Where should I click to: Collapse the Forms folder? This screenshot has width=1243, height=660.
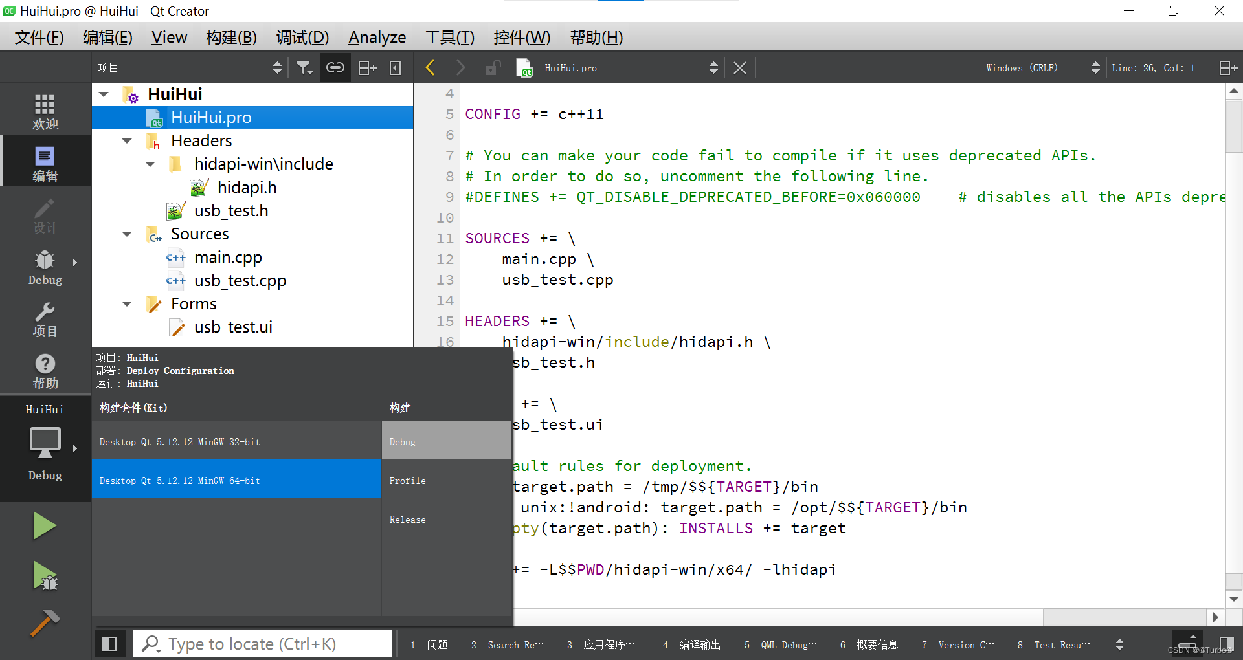pyautogui.click(x=127, y=304)
